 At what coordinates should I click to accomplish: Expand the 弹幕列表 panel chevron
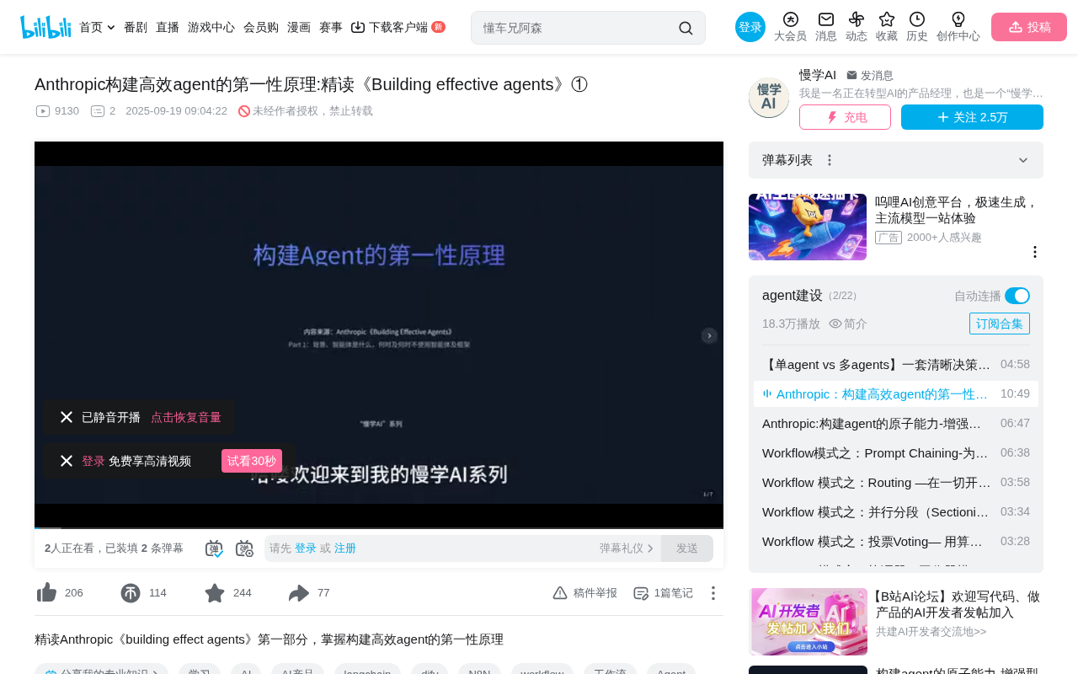click(x=1023, y=160)
